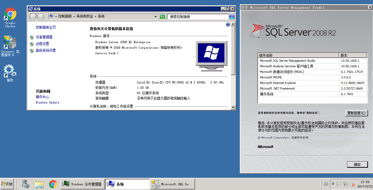Switch to Windows 任务管理器 on taskbar
Screen dimensions: 373x190
pos(83,184)
